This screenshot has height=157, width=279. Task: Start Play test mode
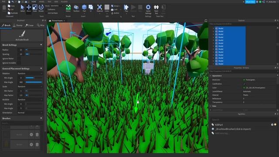(x=126, y=8)
